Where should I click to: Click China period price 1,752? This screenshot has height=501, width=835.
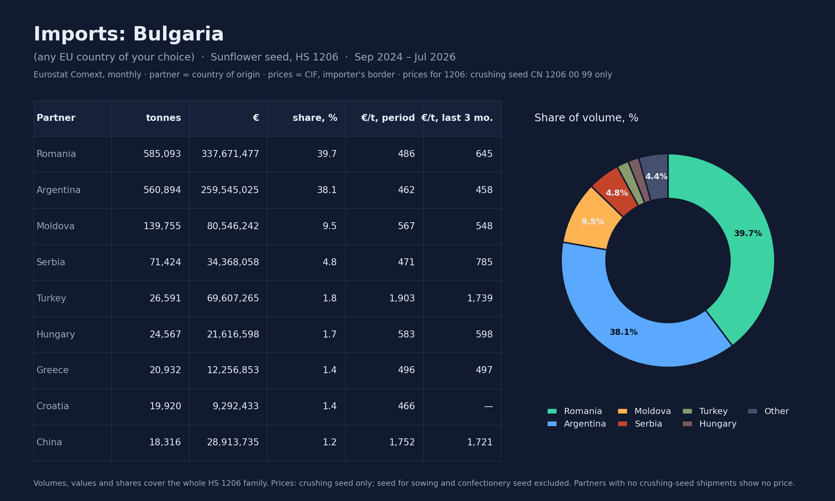[x=402, y=443]
